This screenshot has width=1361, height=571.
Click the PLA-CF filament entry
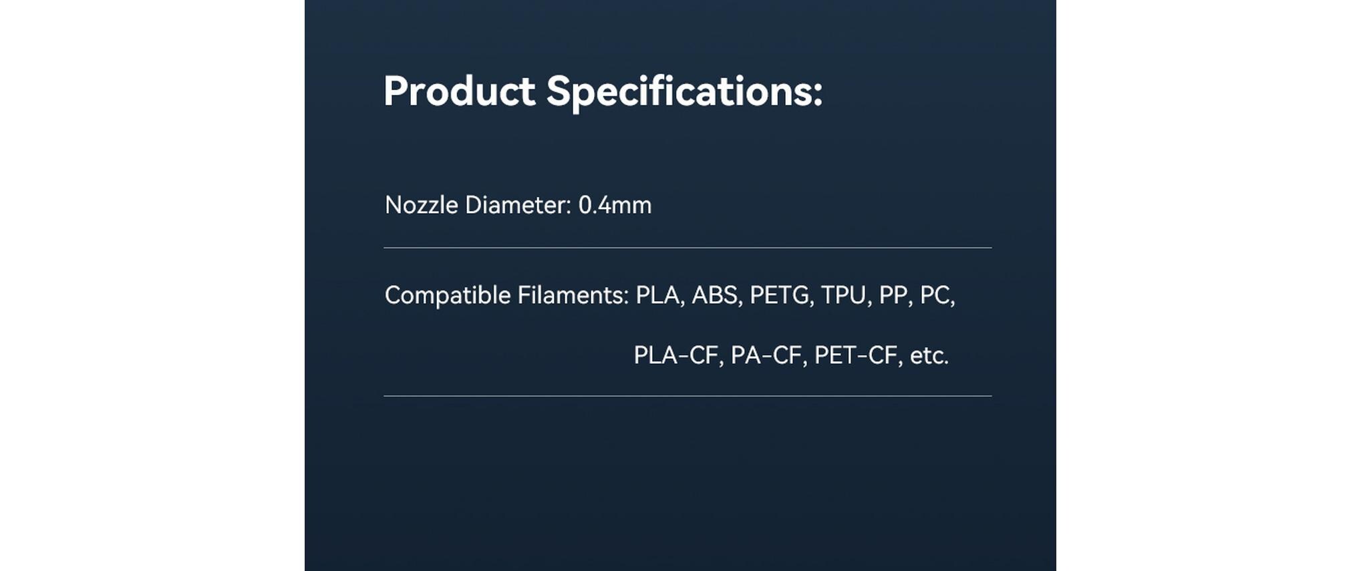pos(676,355)
